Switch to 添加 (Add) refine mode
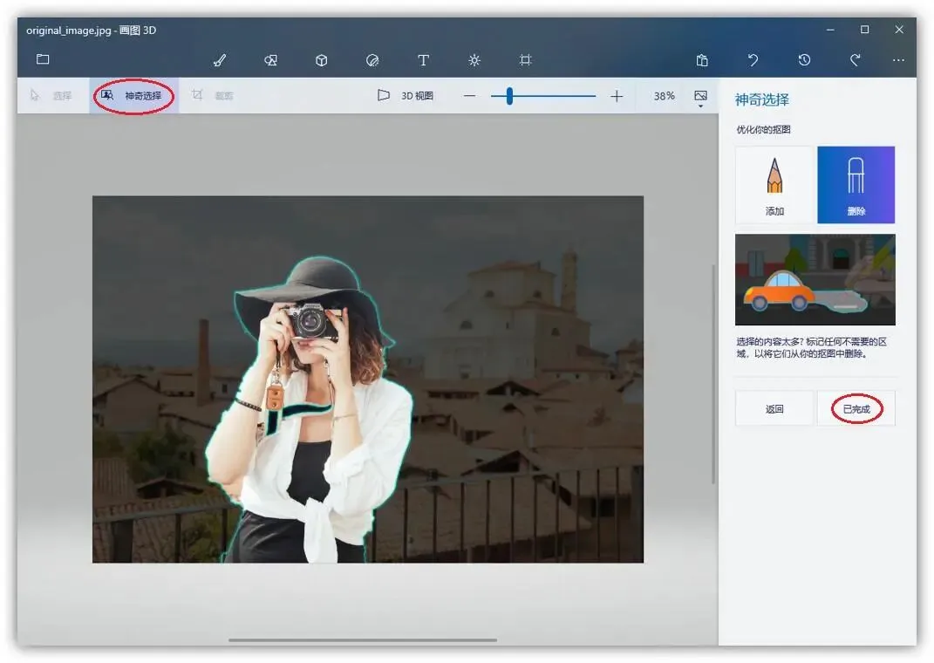 click(774, 184)
